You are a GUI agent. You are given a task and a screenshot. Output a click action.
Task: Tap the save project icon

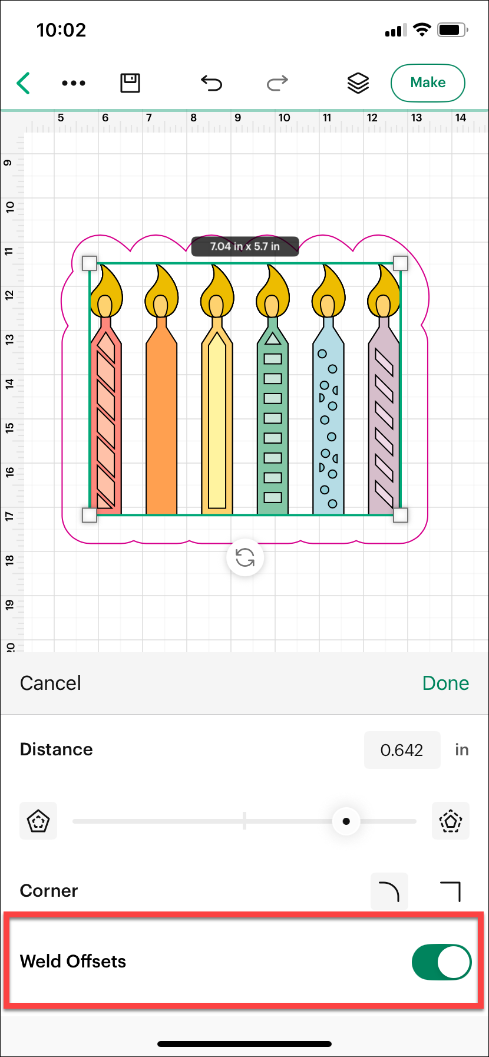point(130,83)
